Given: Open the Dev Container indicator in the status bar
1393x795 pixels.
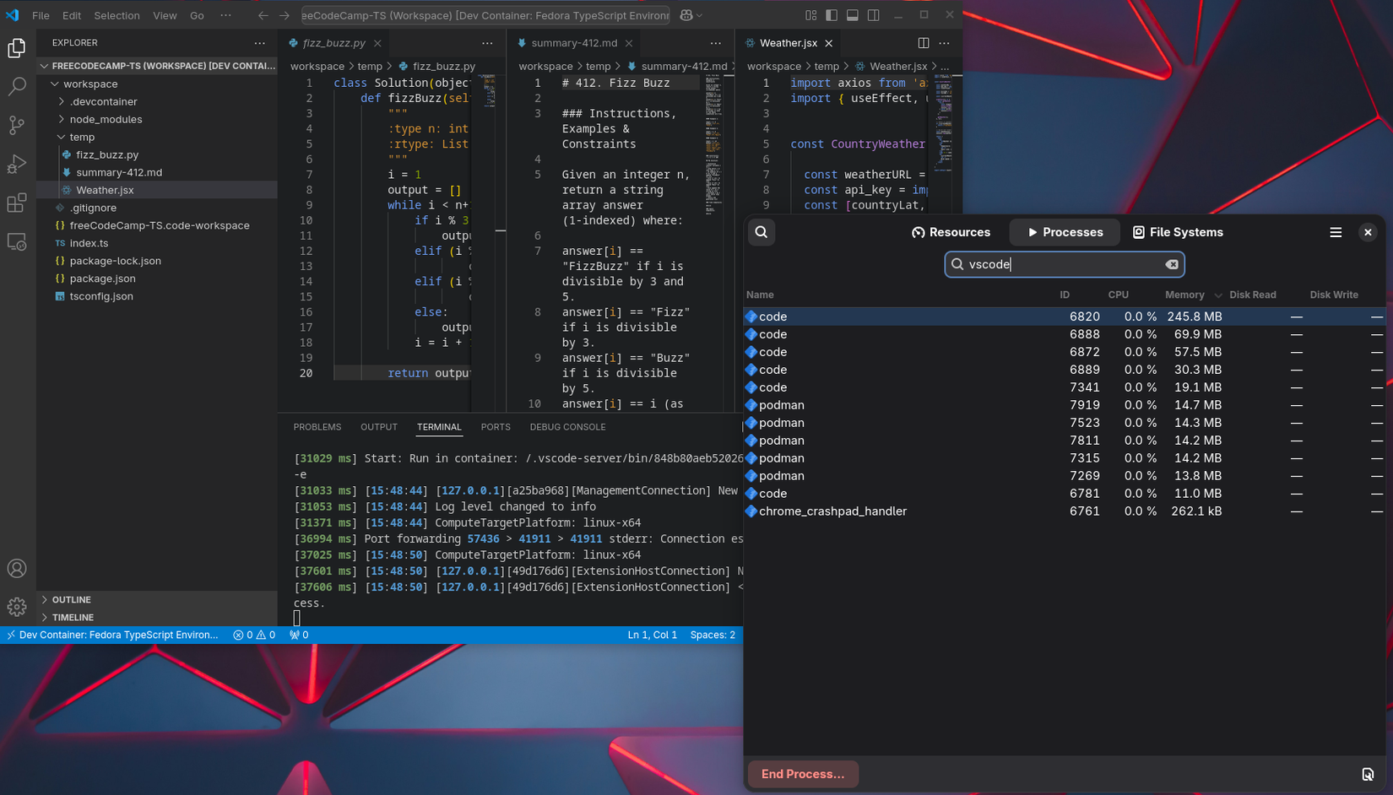Looking at the screenshot, I should 110,635.
